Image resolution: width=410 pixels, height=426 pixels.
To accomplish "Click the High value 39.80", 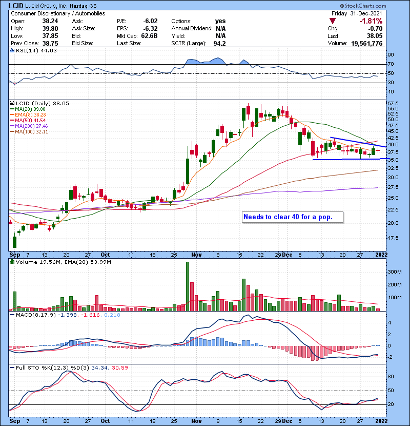I will point(50,29).
